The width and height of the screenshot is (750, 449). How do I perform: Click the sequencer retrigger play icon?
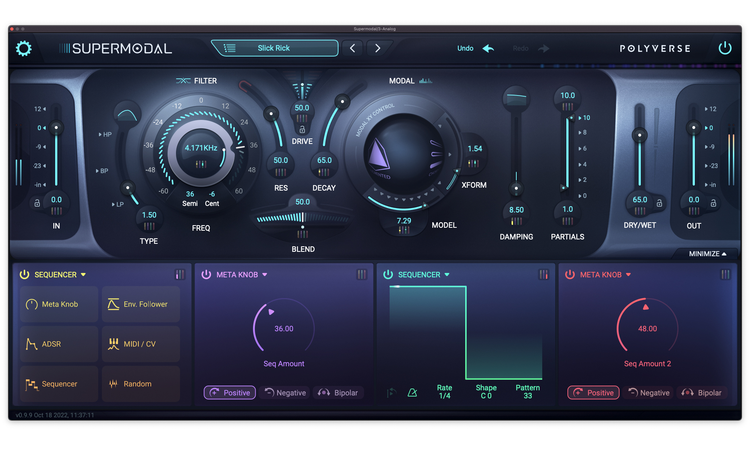(391, 393)
